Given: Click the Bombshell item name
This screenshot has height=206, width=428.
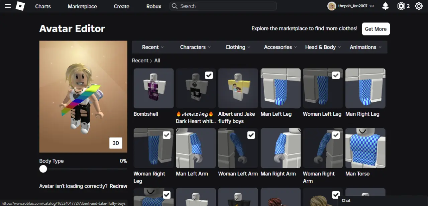Looking at the screenshot, I should click(146, 114).
